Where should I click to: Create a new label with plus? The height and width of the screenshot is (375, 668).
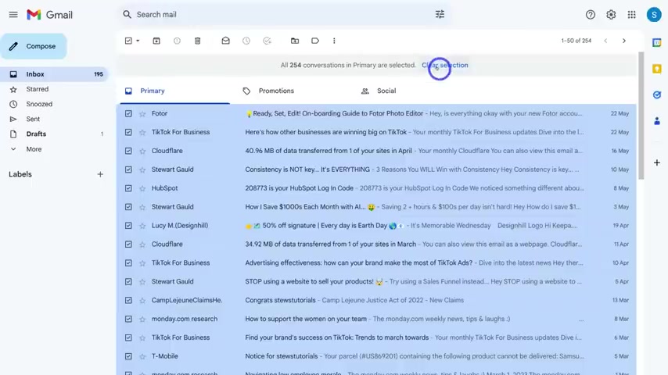100,174
